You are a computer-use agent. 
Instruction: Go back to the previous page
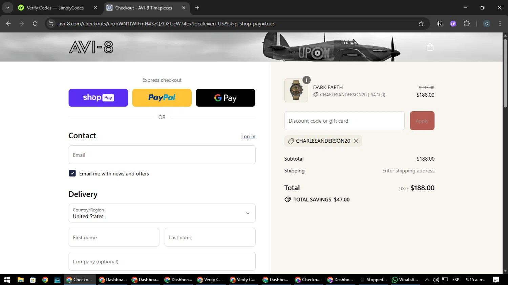coord(8,24)
